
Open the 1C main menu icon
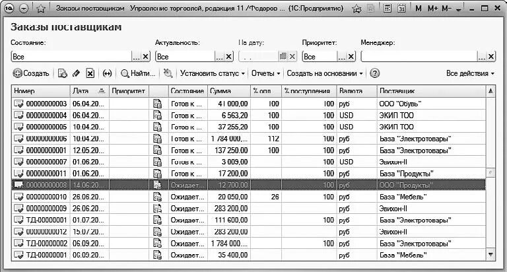tap(9, 9)
